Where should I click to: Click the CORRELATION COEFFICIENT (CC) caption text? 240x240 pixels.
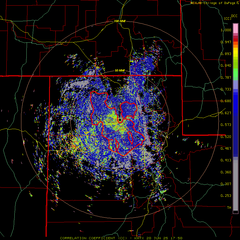click(x=94, y=238)
